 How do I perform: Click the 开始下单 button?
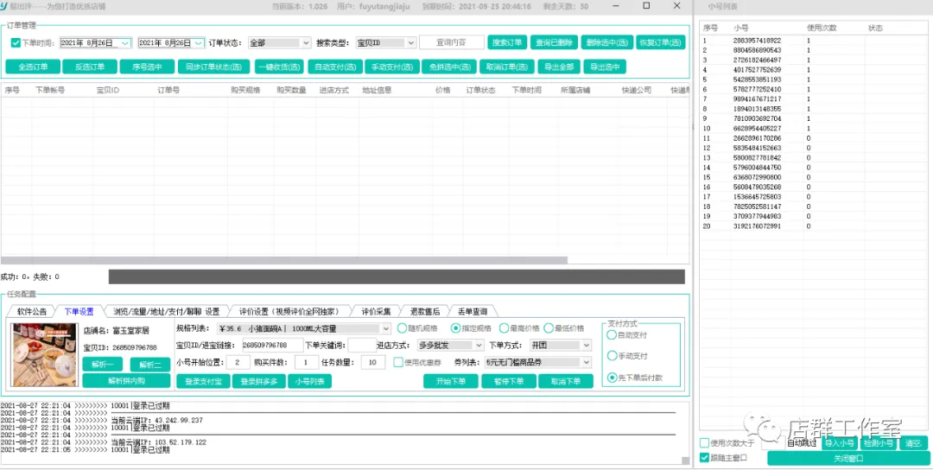[450, 381]
